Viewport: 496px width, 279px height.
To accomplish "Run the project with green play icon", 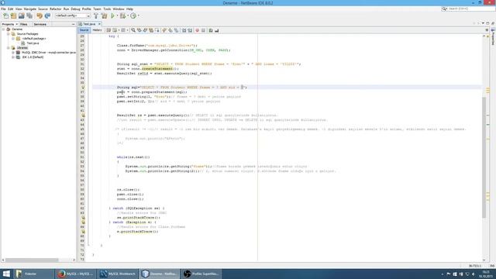I will (x=112, y=15).
